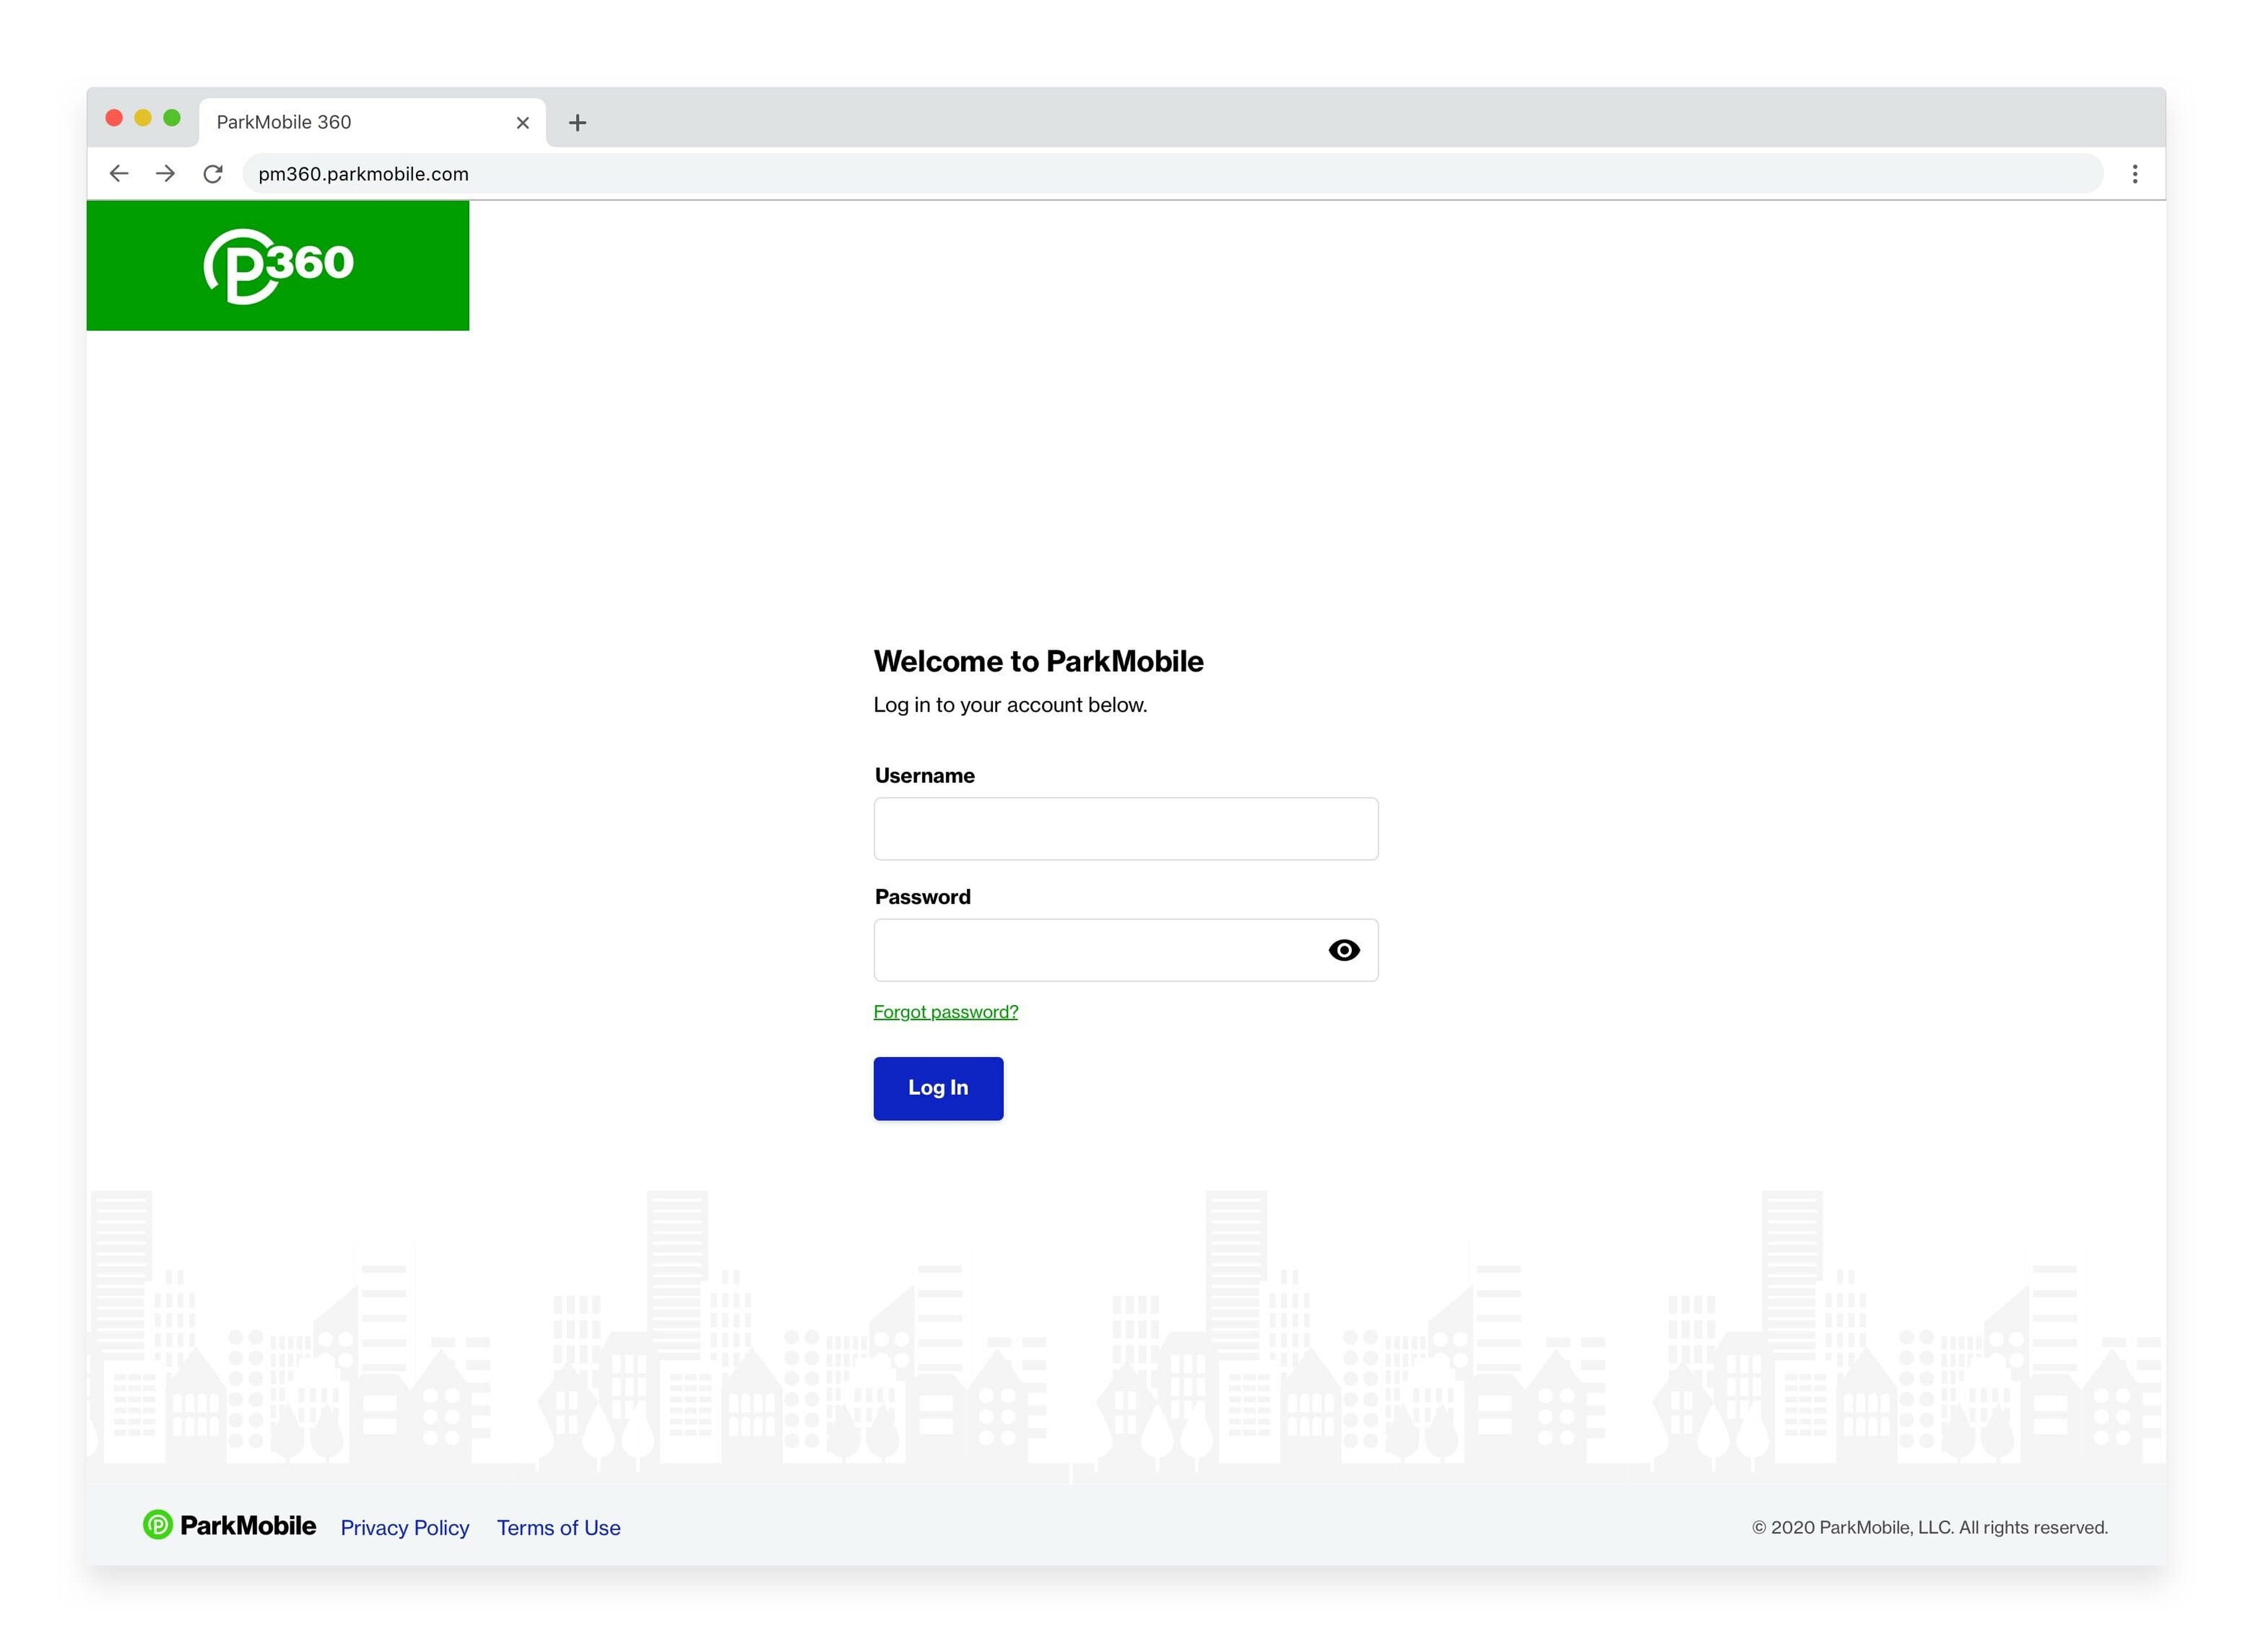
Task: Focus the Username input field
Action: [x=1125, y=829]
